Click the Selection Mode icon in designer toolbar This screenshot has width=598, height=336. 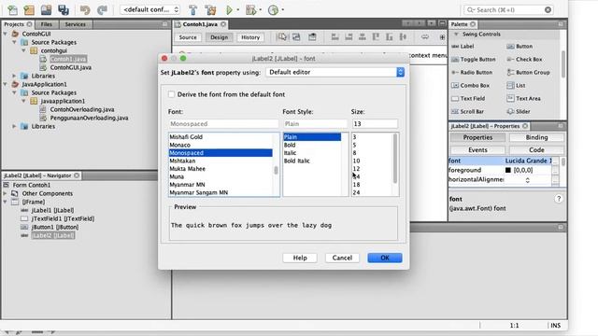(x=282, y=37)
